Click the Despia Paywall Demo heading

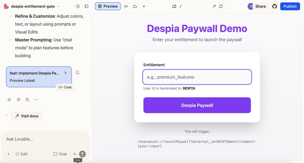[197, 28]
